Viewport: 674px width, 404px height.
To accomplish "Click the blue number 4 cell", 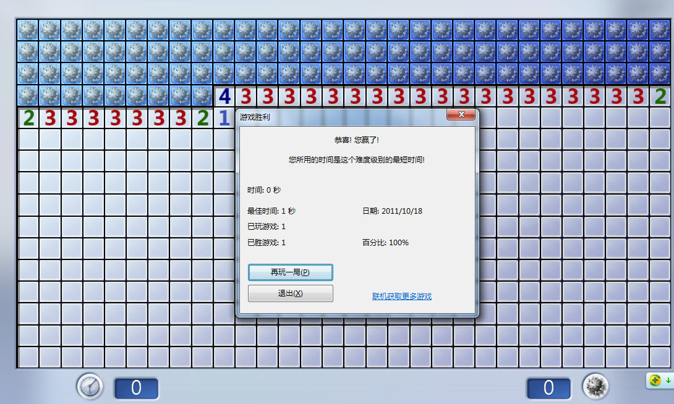I will (224, 96).
